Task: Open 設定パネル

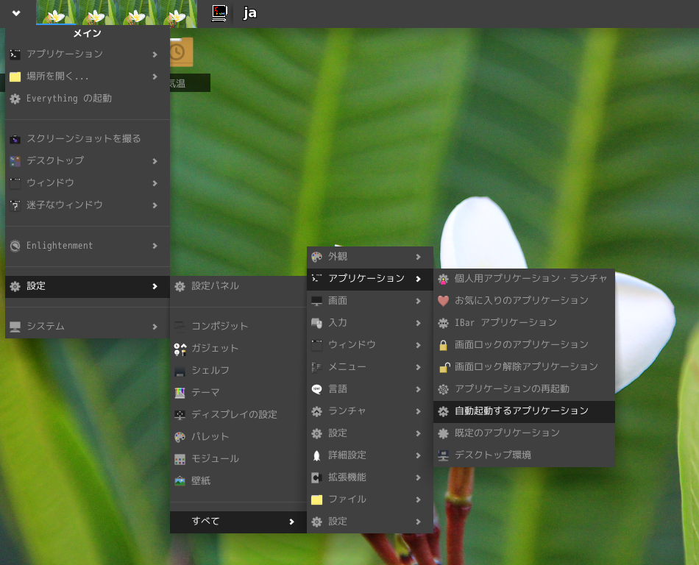Action: tap(238, 286)
